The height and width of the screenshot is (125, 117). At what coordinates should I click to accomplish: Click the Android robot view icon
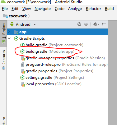coord(12,24)
